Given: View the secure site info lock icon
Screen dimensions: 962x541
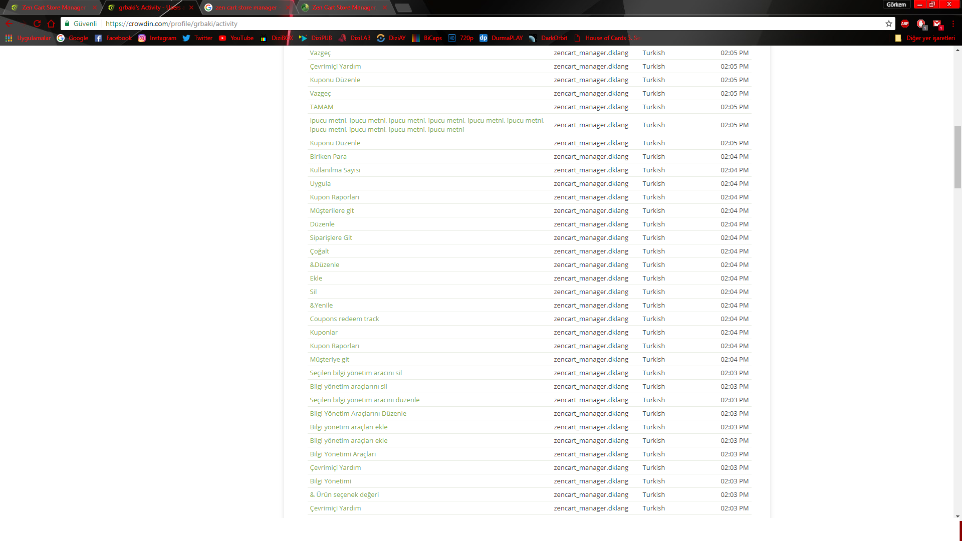Looking at the screenshot, I should pyautogui.click(x=67, y=24).
